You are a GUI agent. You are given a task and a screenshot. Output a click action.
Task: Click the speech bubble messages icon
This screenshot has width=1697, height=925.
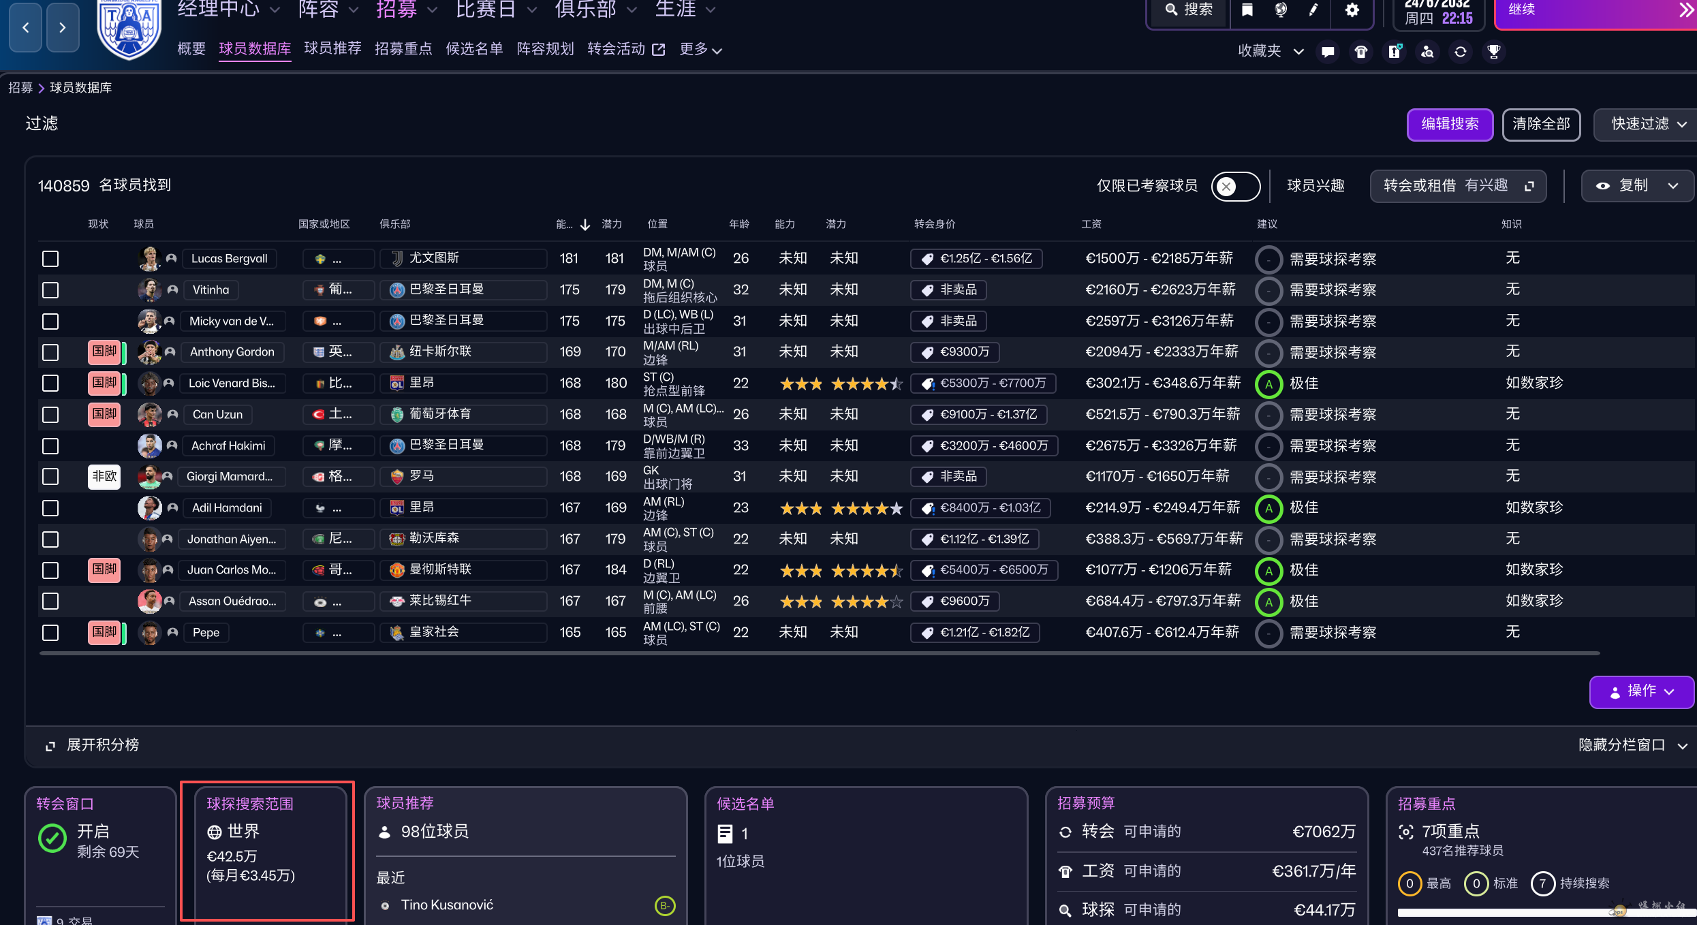click(x=1328, y=52)
